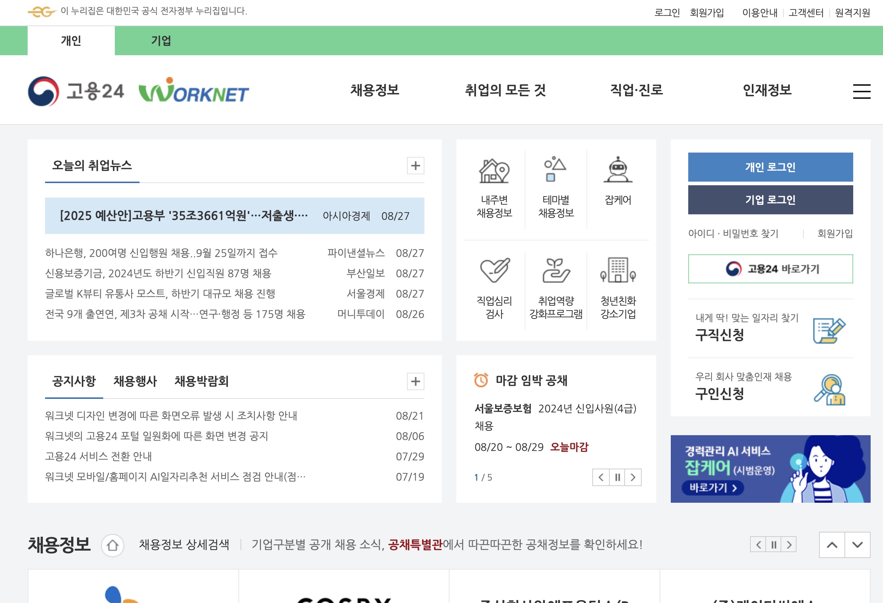Expand 공지사항 list with plus button
Viewport: 883px width, 603px height.
[x=415, y=381]
